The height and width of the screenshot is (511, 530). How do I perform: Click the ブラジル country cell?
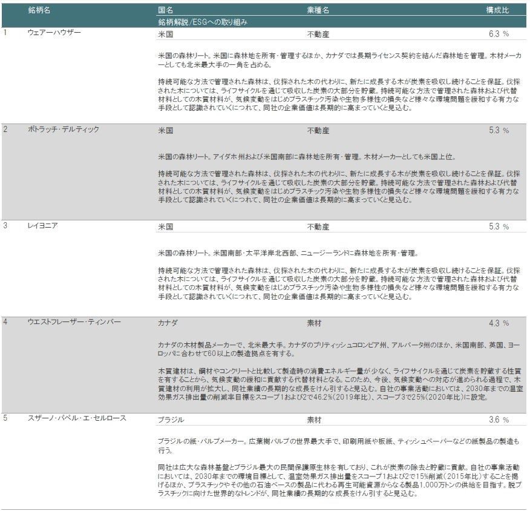click(171, 420)
